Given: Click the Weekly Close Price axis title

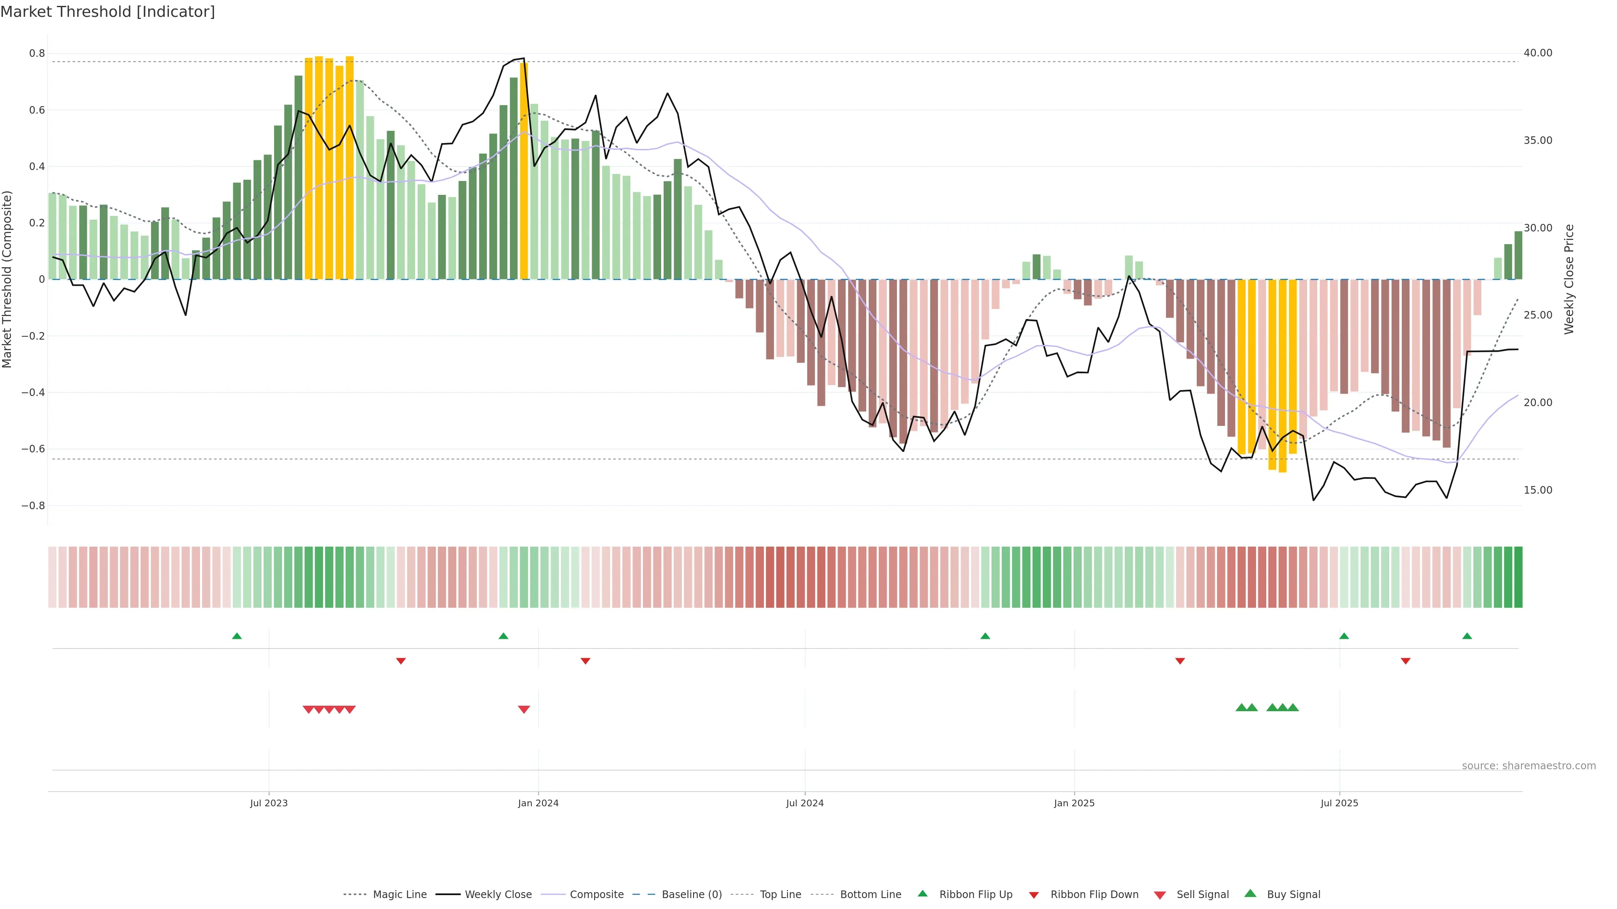Looking at the screenshot, I should pyautogui.click(x=1569, y=279).
